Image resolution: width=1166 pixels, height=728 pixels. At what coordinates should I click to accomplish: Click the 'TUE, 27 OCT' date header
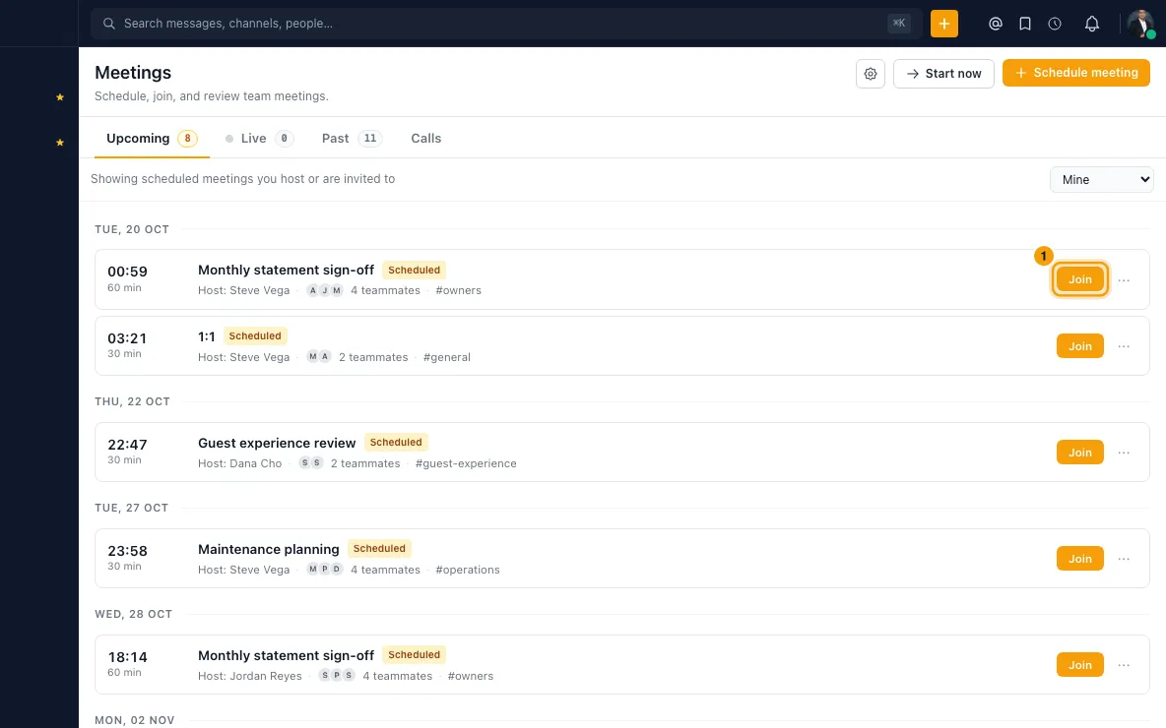click(x=132, y=508)
